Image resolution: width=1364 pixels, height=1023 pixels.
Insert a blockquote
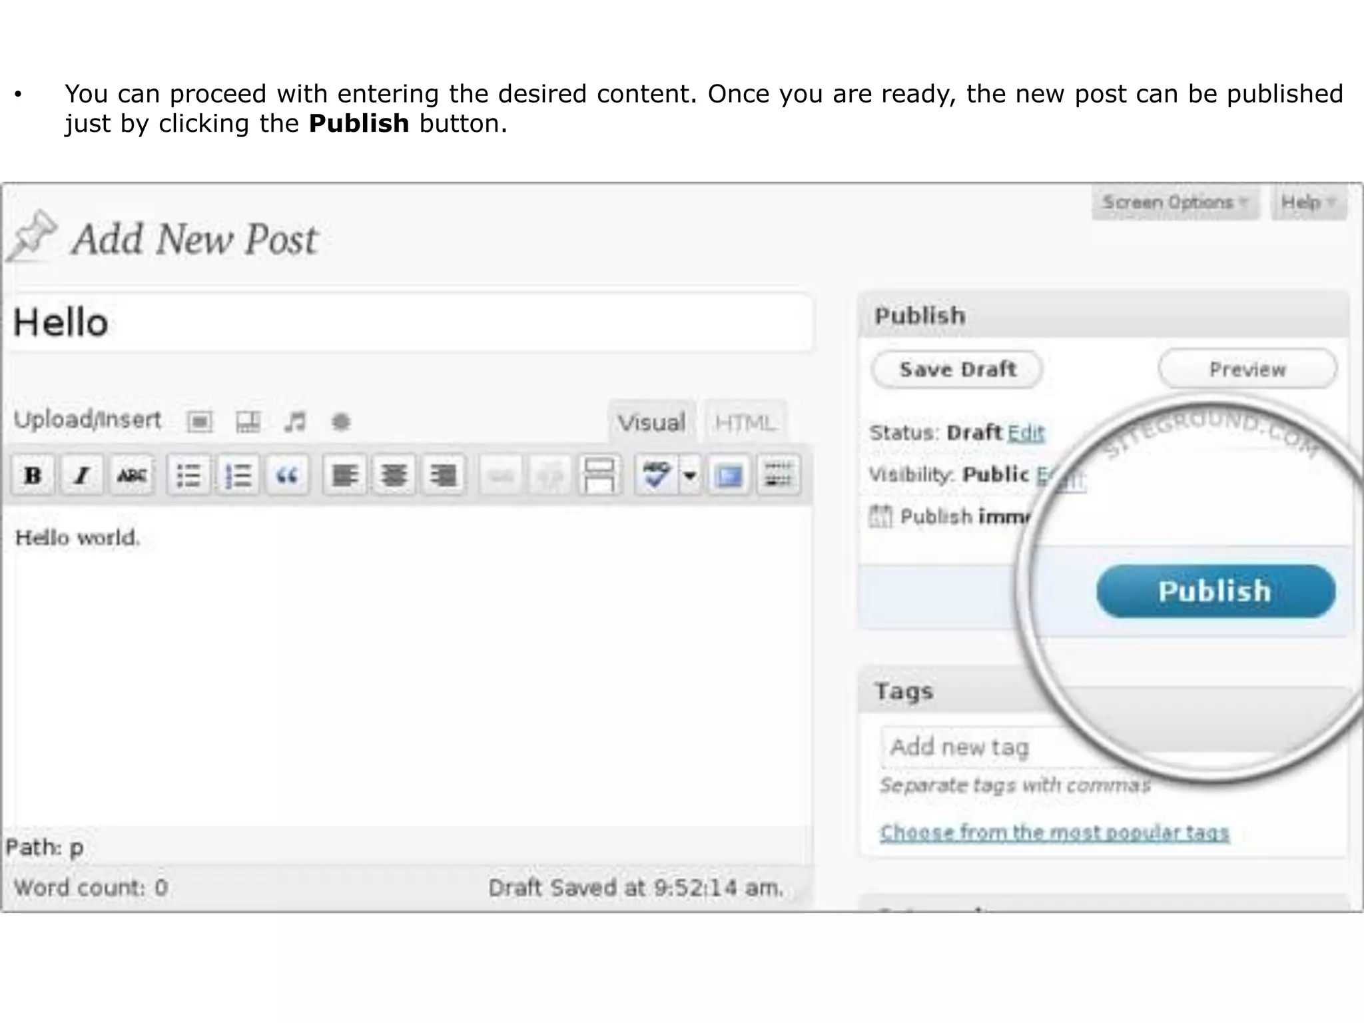pos(287,475)
